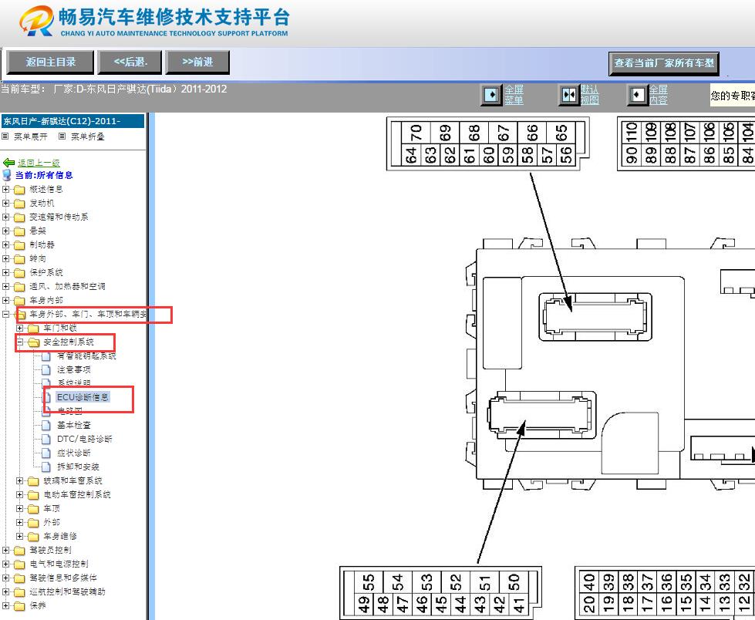Screen dimensions: 755x620
Task: Click the document icon for 症状诊断
Action: click(x=46, y=453)
